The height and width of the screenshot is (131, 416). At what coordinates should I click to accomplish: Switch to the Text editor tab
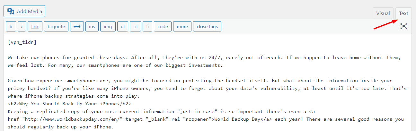(403, 13)
